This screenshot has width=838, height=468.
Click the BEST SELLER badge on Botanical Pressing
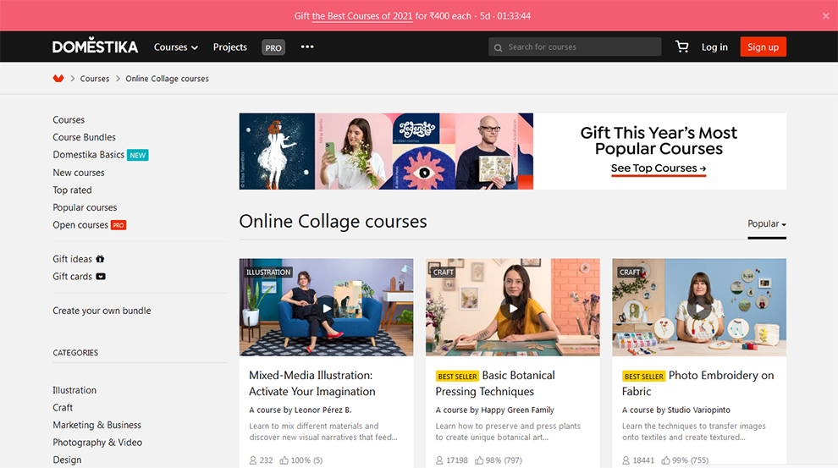tap(457, 376)
